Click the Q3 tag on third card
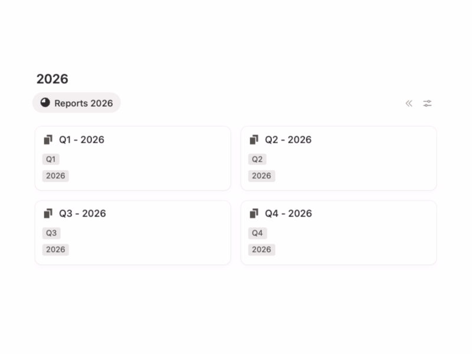Viewport: 472px width, 354px height. coord(51,233)
